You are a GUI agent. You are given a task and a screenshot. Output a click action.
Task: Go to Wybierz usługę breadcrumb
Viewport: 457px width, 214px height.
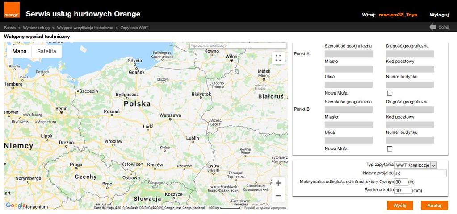point(37,28)
